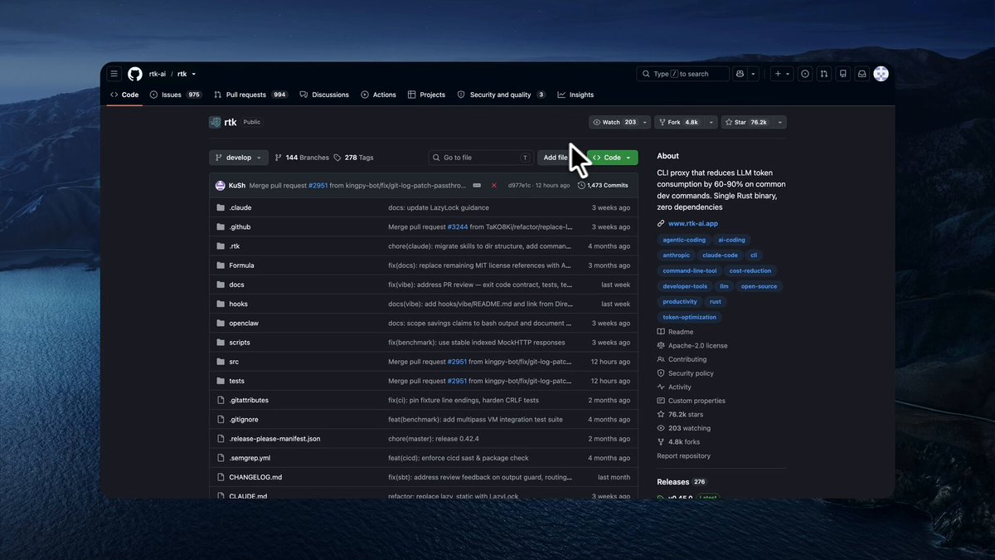The height and width of the screenshot is (560, 995).
Task: Open the 144 Branches link
Action: tap(302, 158)
